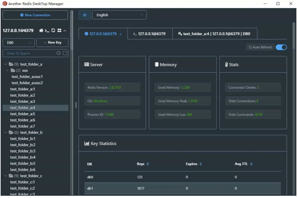Click the Used Memory 1.22M field
The image size is (298, 198).
183,88
